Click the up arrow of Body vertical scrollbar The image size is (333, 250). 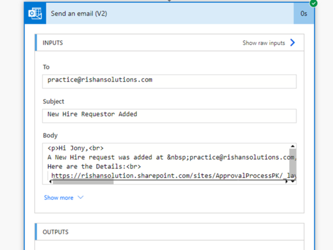pyautogui.click(x=292, y=146)
